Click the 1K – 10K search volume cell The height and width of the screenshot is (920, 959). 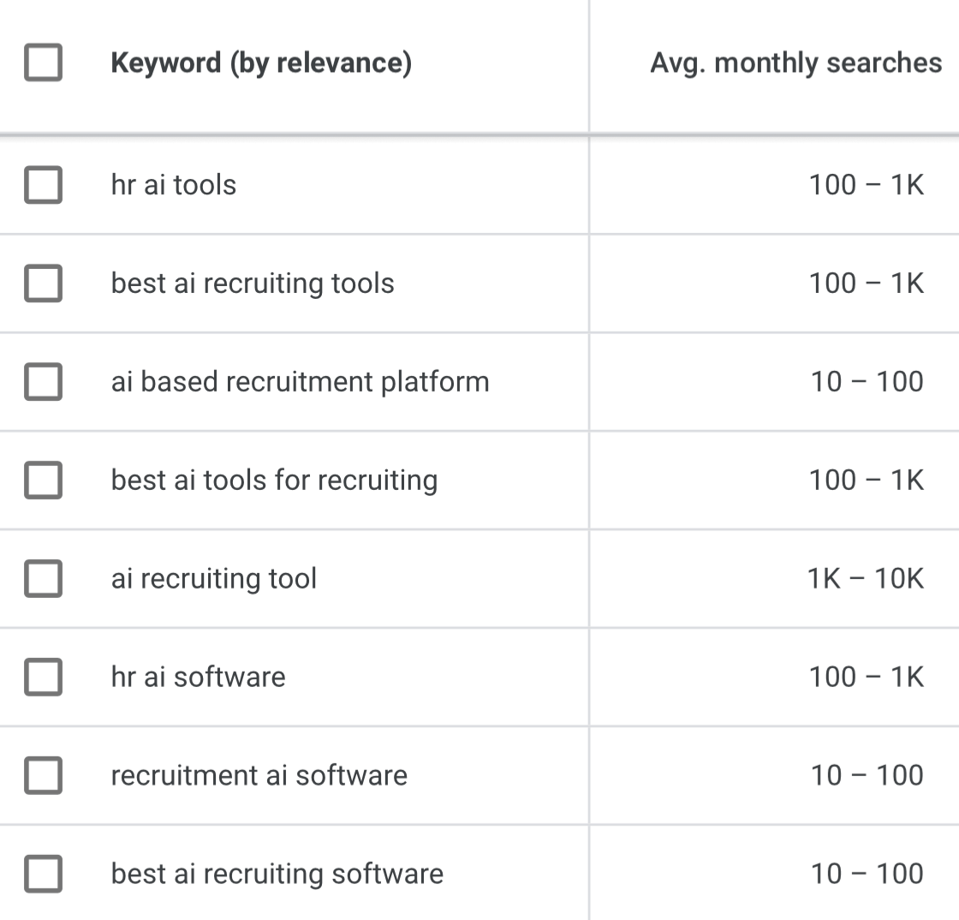[x=866, y=579]
